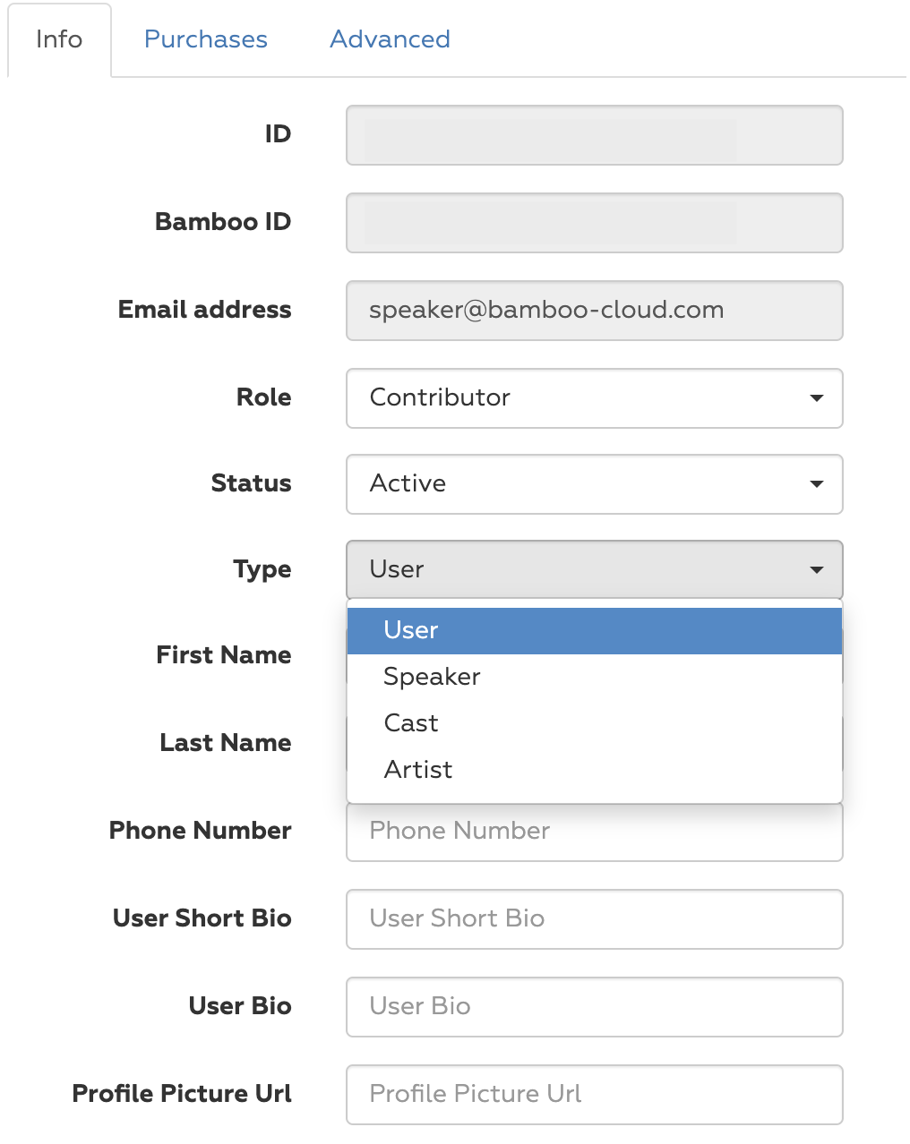Click the Bamboo ID field
Screen dimensions: 910x1144
(595, 222)
